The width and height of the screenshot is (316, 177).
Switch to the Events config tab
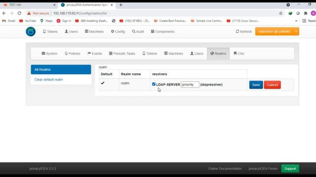pyautogui.click(x=95, y=54)
